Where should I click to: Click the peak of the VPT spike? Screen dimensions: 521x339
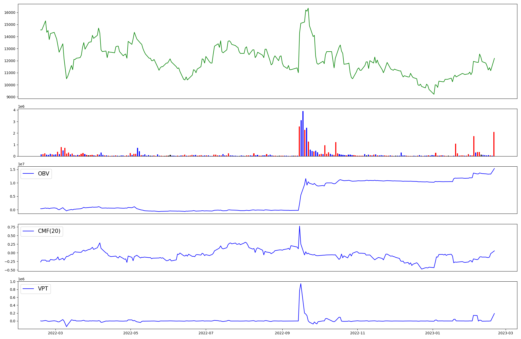301,284
